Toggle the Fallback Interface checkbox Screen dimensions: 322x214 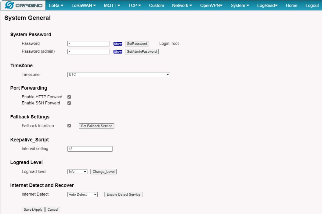pyautogui.click(x=69, y=126)
